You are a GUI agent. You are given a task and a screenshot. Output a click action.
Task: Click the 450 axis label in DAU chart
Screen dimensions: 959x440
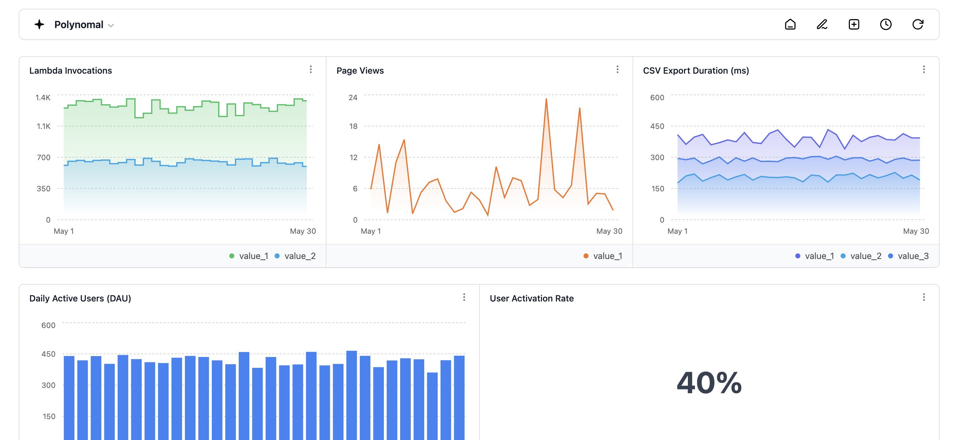coord(48,354)
